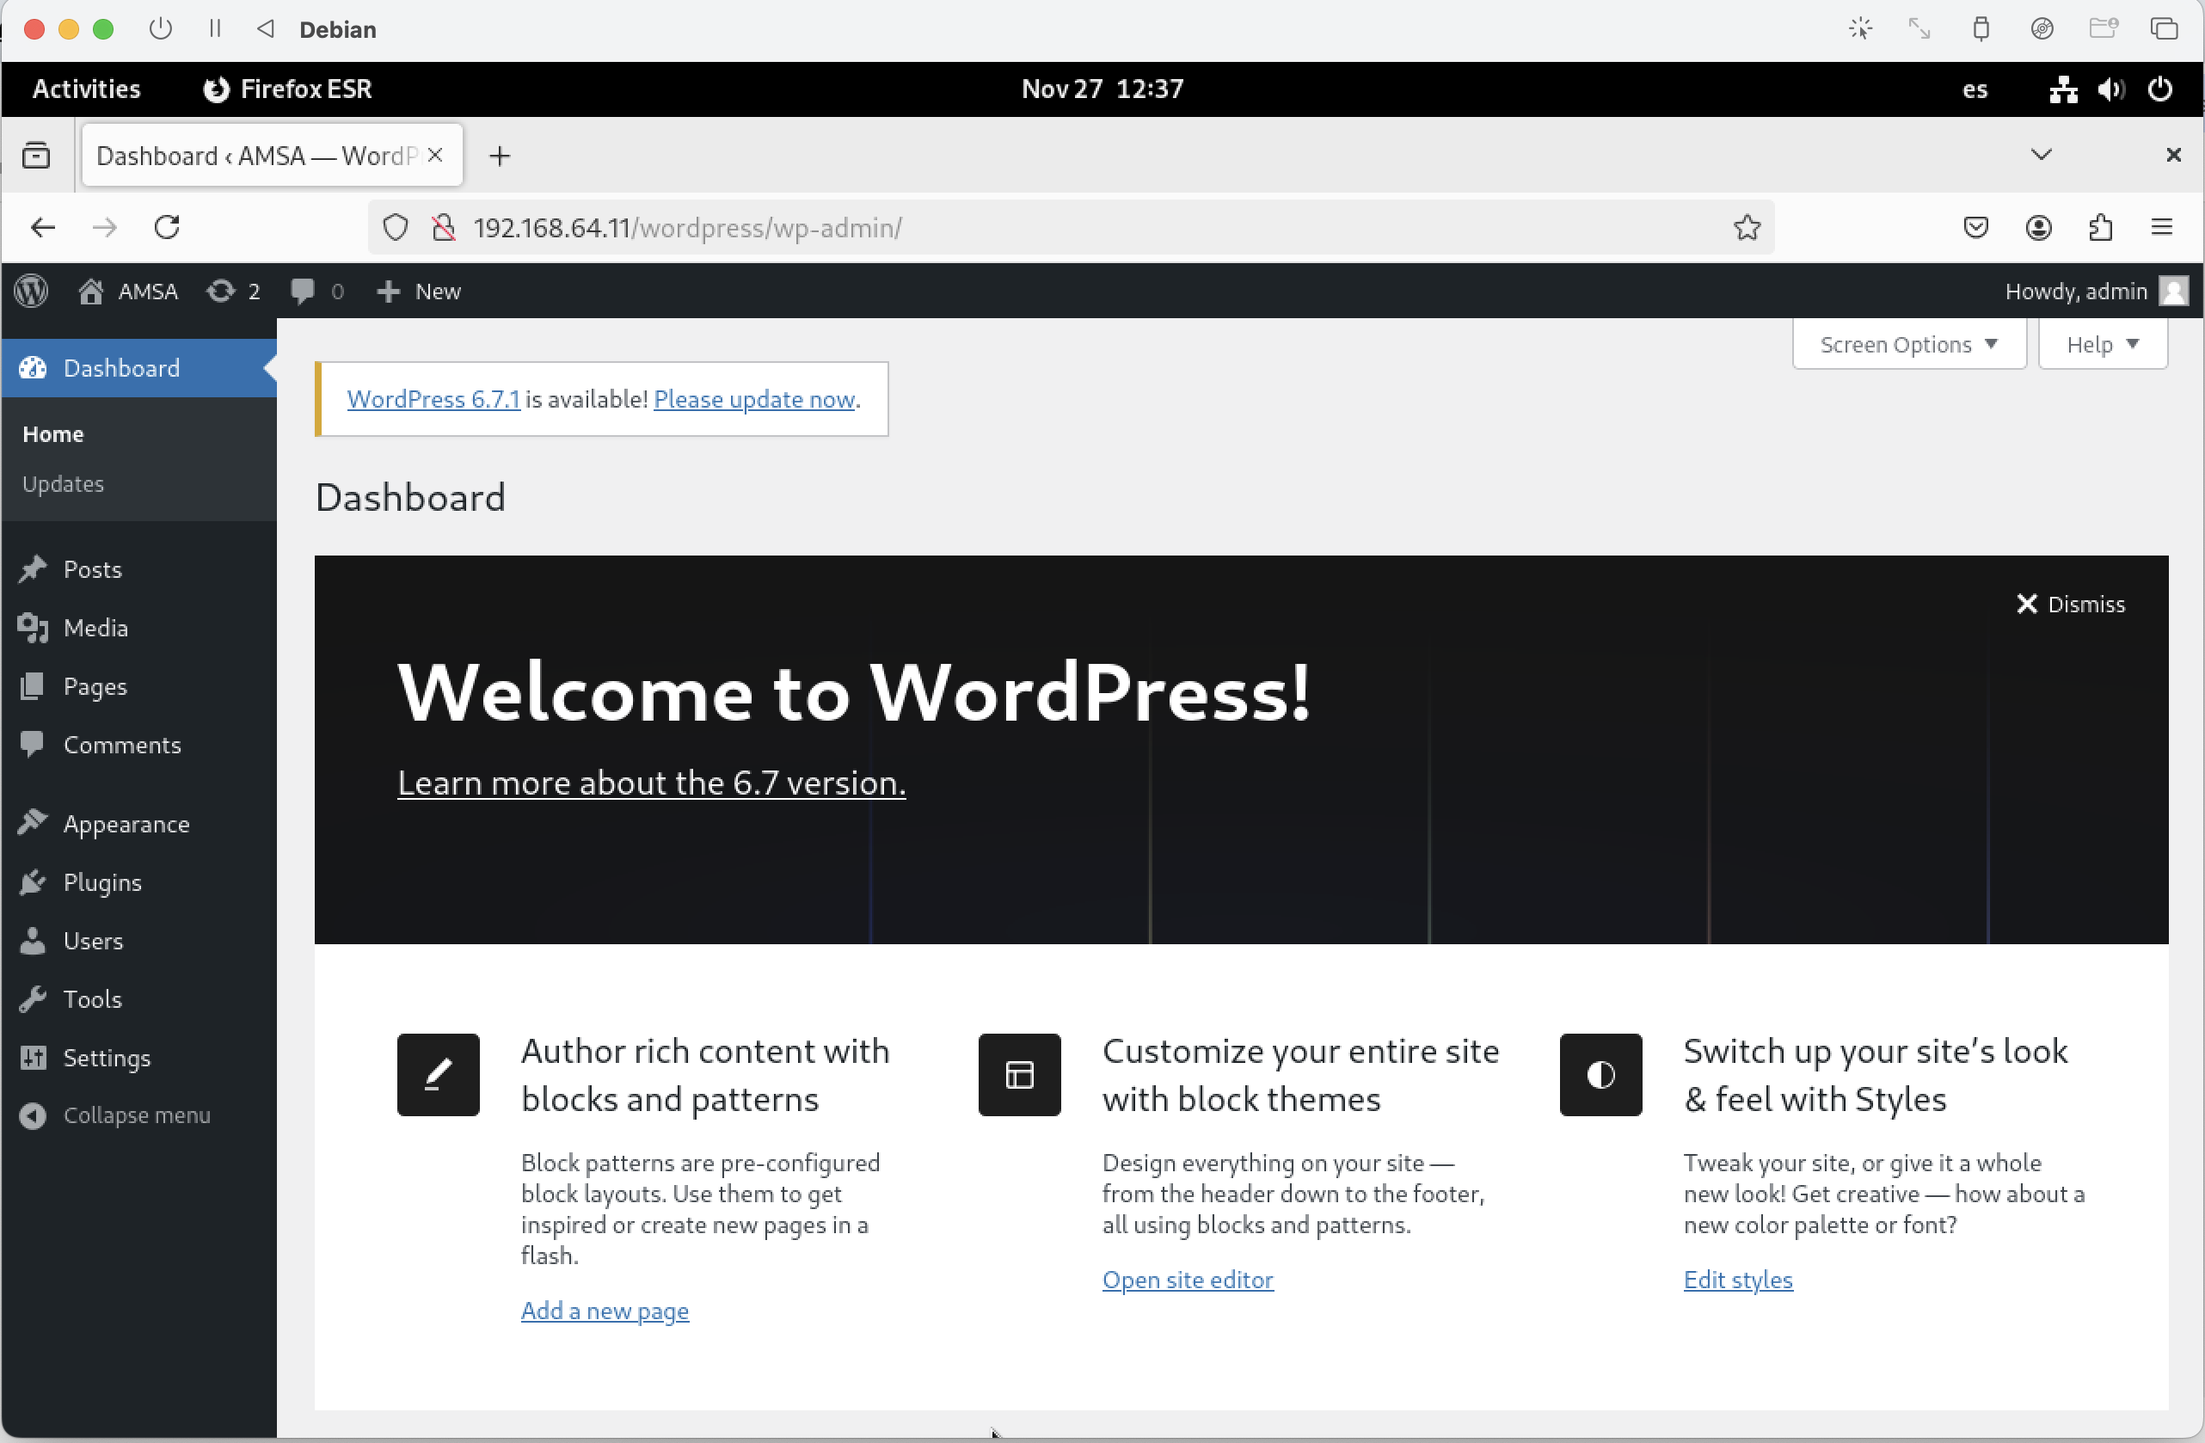Open the es keyboard layout indicator
Viewport: 2205px width, 1443px height.
[1975, 89]
